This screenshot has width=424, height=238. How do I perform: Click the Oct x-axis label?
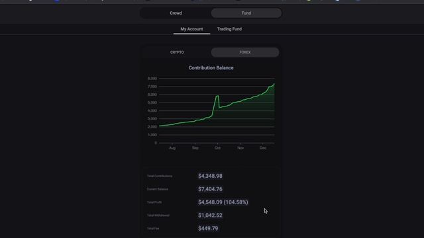(x=217, y=148)
